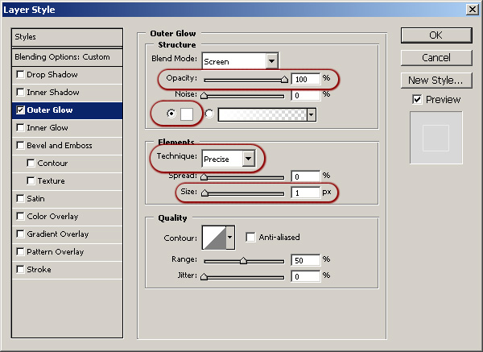
Task: Click the Opacity slider handle
Action: pos(284,80)
